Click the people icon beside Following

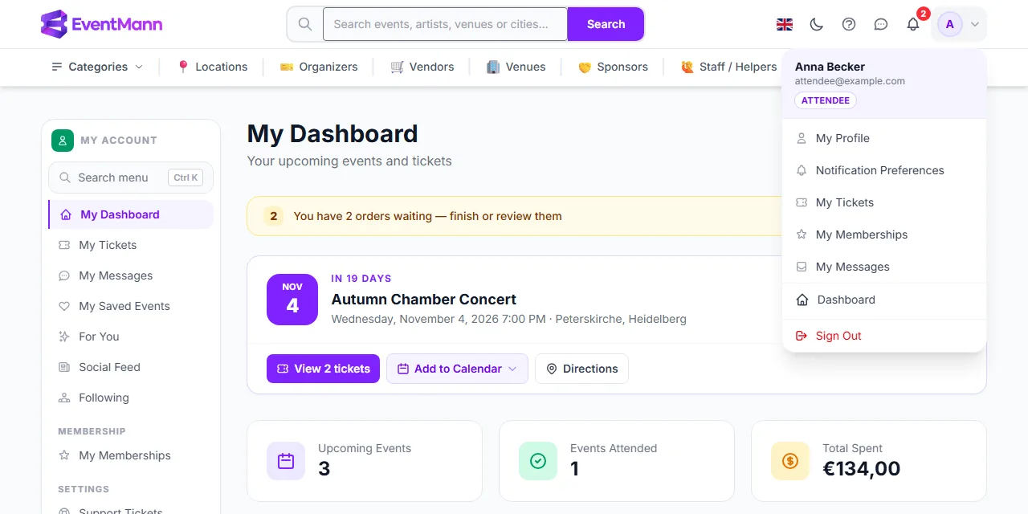(64, 398)
